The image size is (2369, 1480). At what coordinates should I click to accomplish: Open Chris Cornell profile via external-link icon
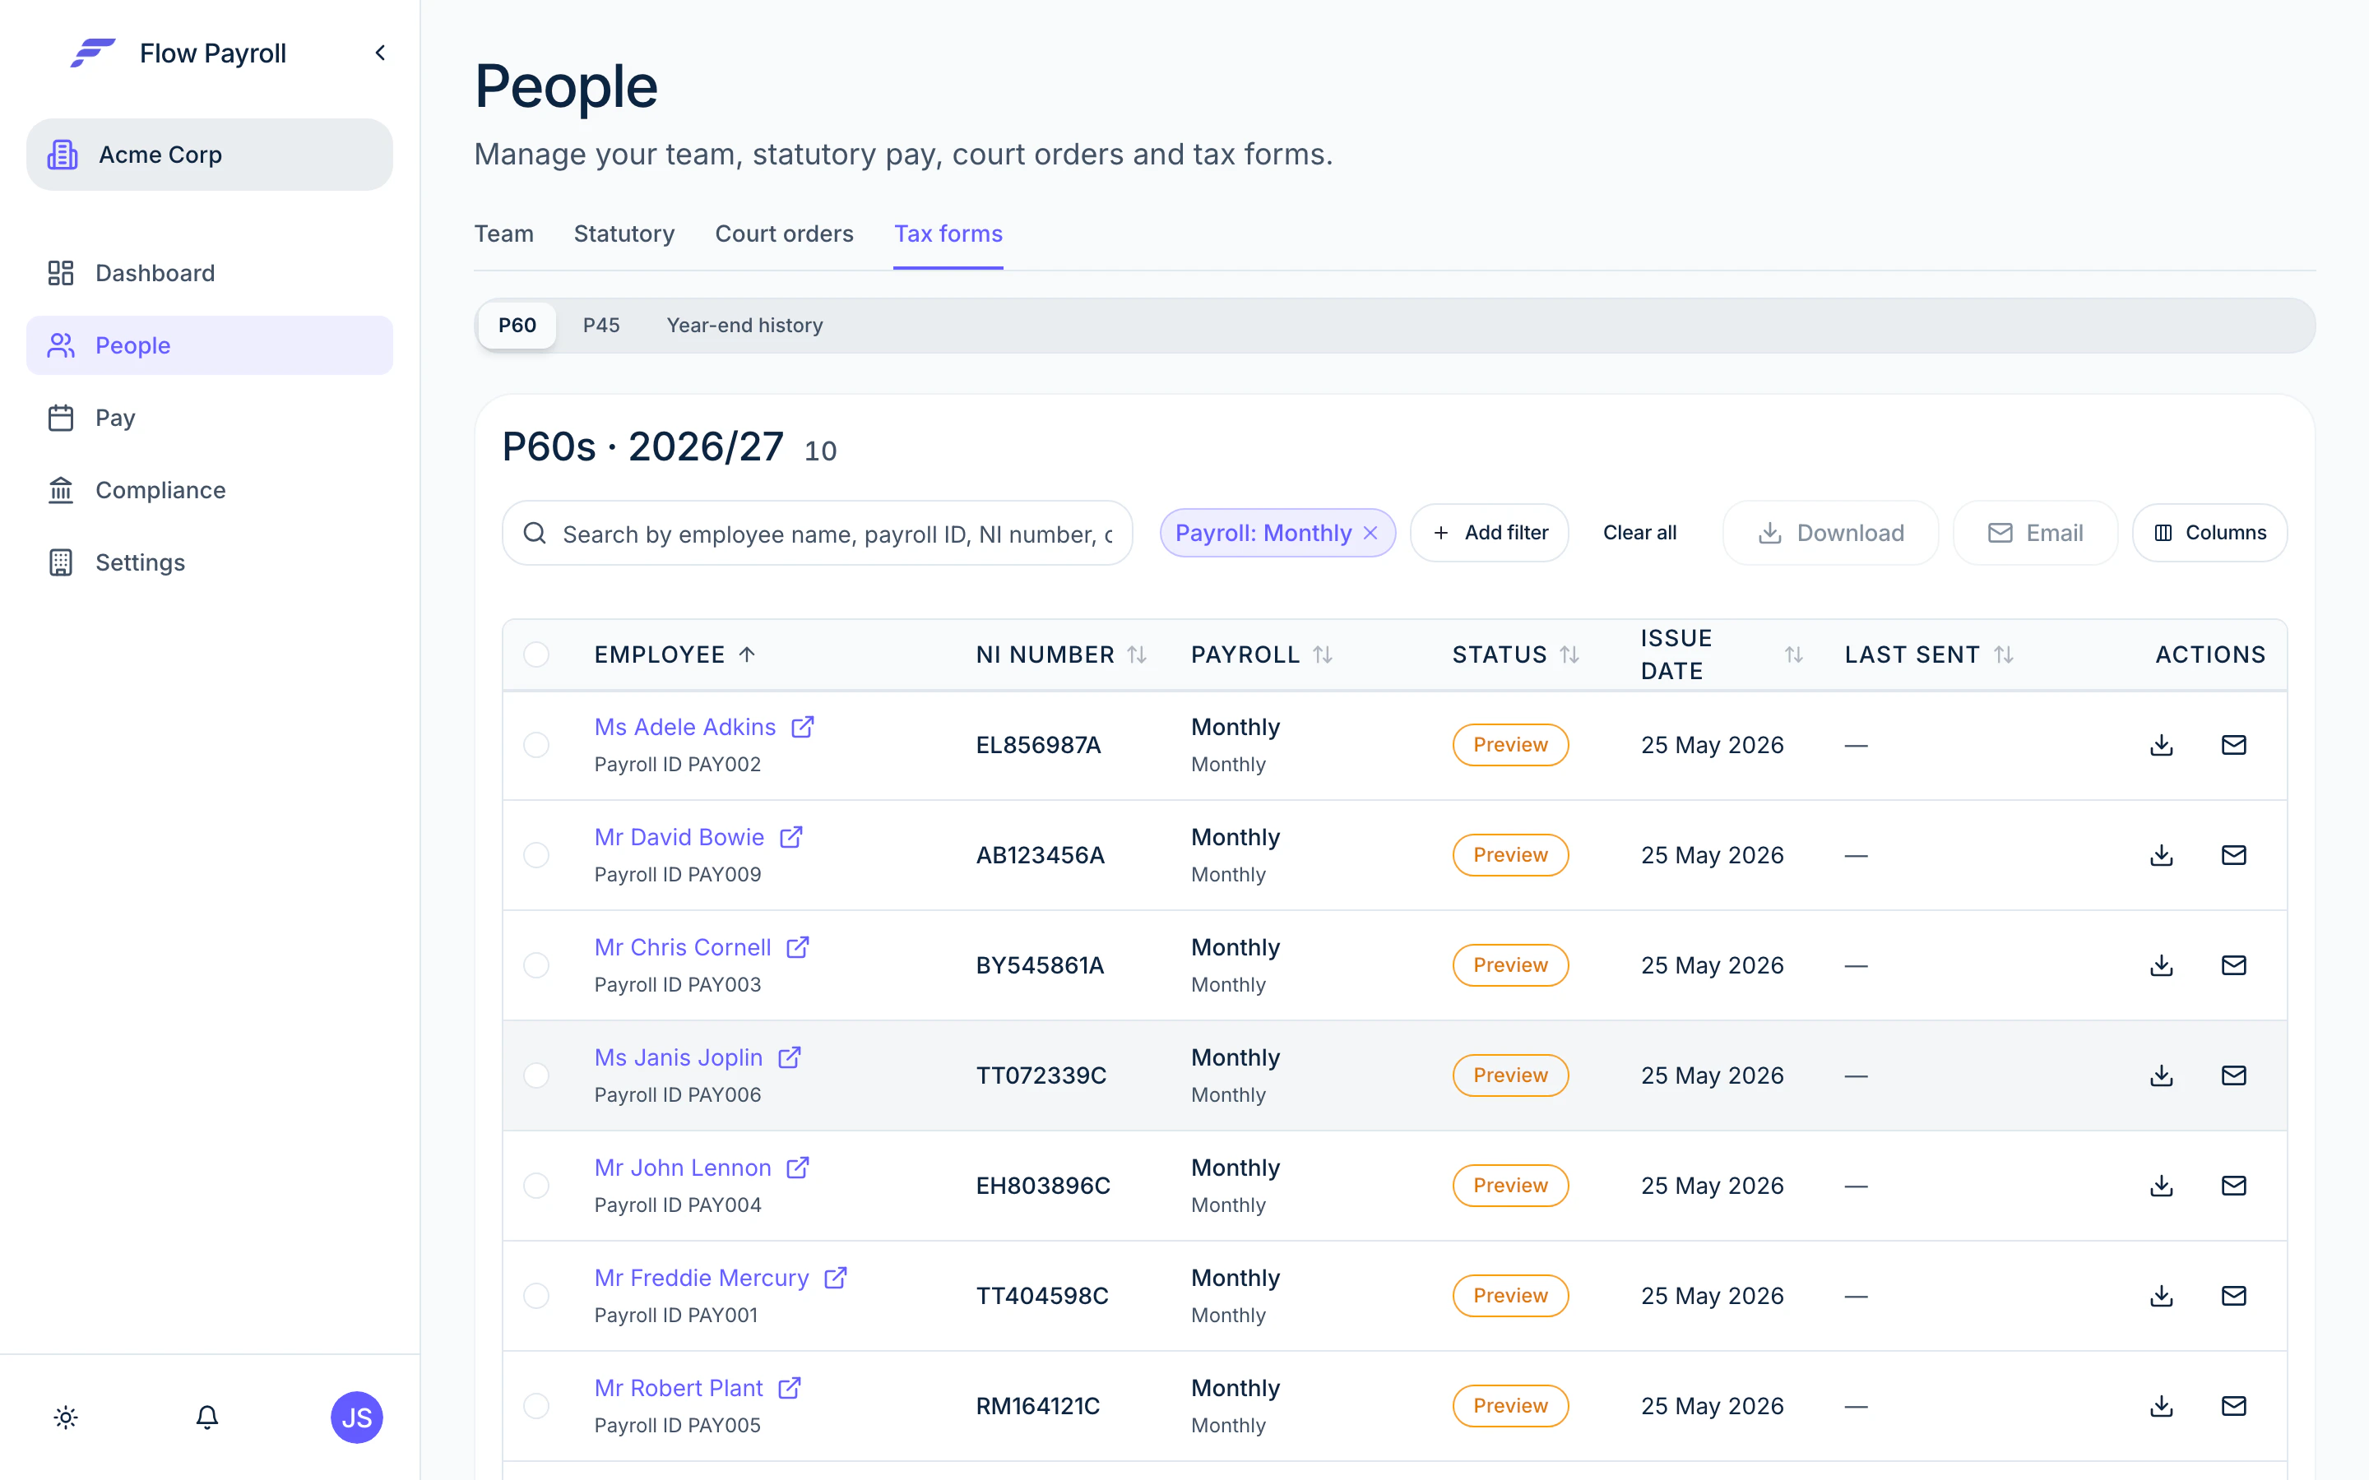(798, 946)
